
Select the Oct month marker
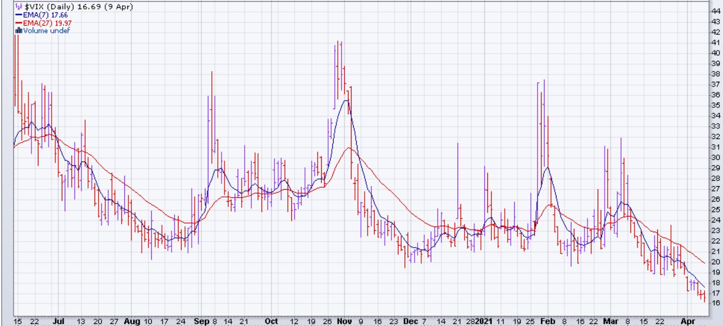(271, 321)
